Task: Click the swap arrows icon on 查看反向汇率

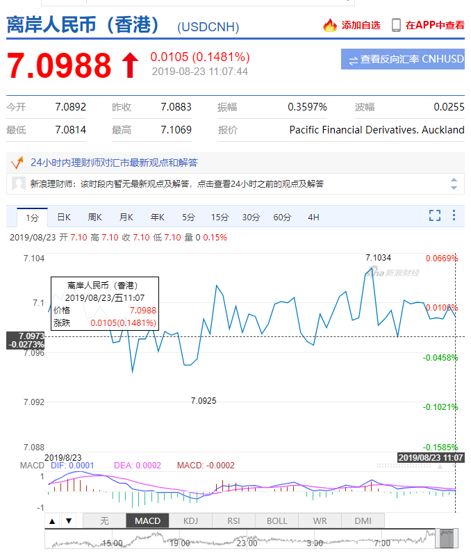Action: point(353,60)
